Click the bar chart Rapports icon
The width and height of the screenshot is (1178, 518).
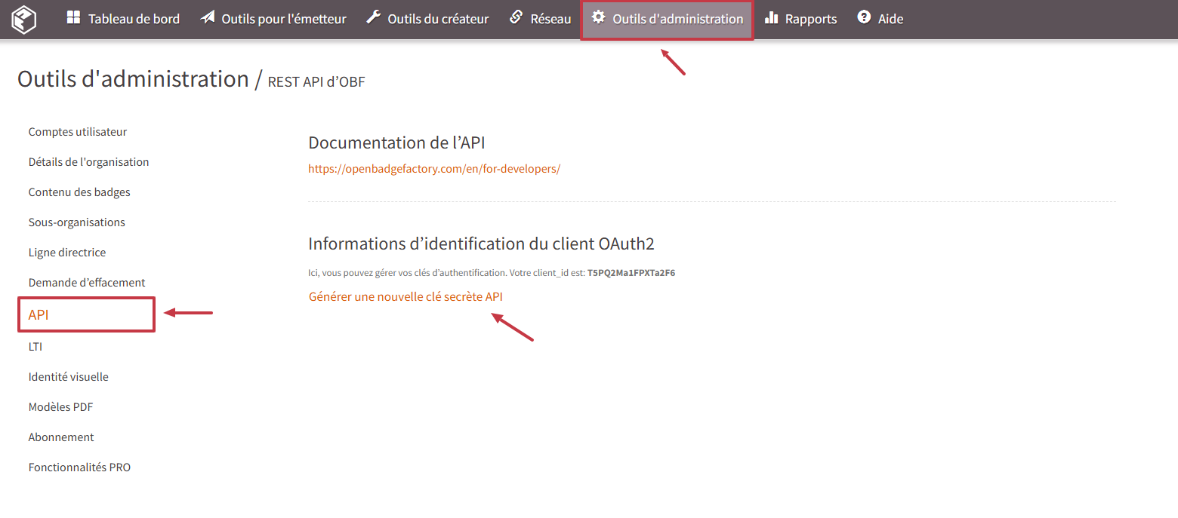click(771, 17)
